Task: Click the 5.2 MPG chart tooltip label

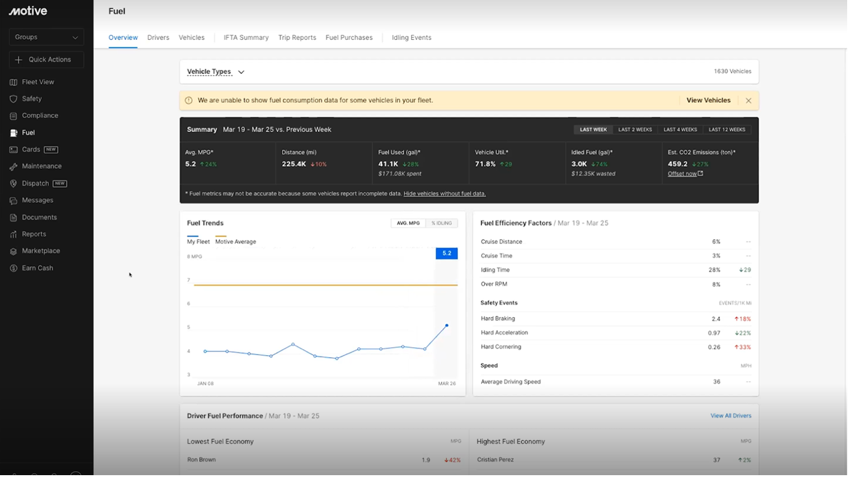Action: [446, 253]
